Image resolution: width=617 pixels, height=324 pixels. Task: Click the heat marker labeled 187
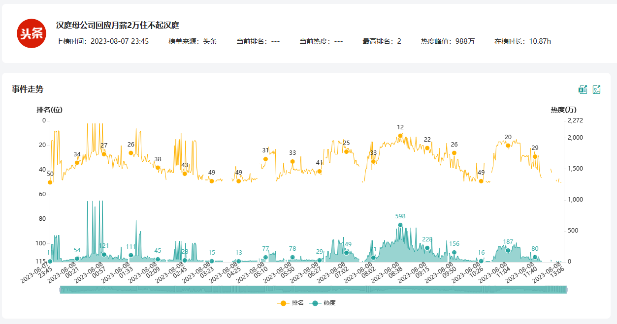[x=508, y=250]
